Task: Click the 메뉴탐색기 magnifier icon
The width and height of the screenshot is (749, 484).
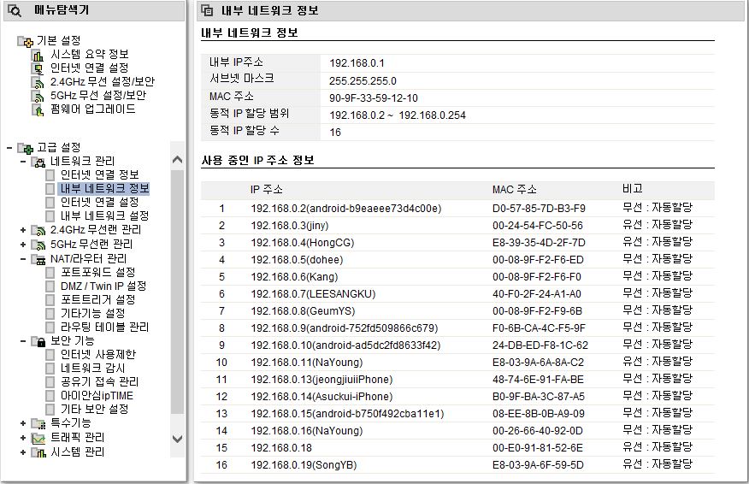Action: pos(15,10)
